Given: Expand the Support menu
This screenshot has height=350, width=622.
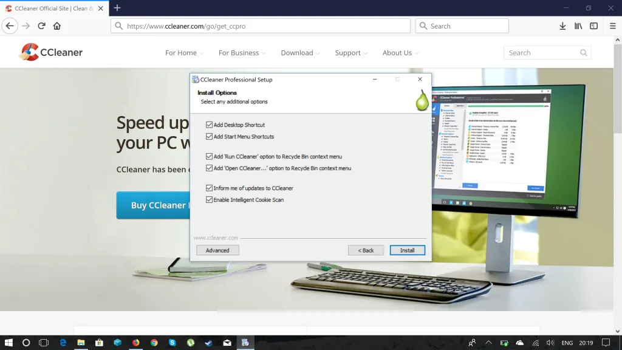Looking at the screenshot, I should click(x=351, y=53).
